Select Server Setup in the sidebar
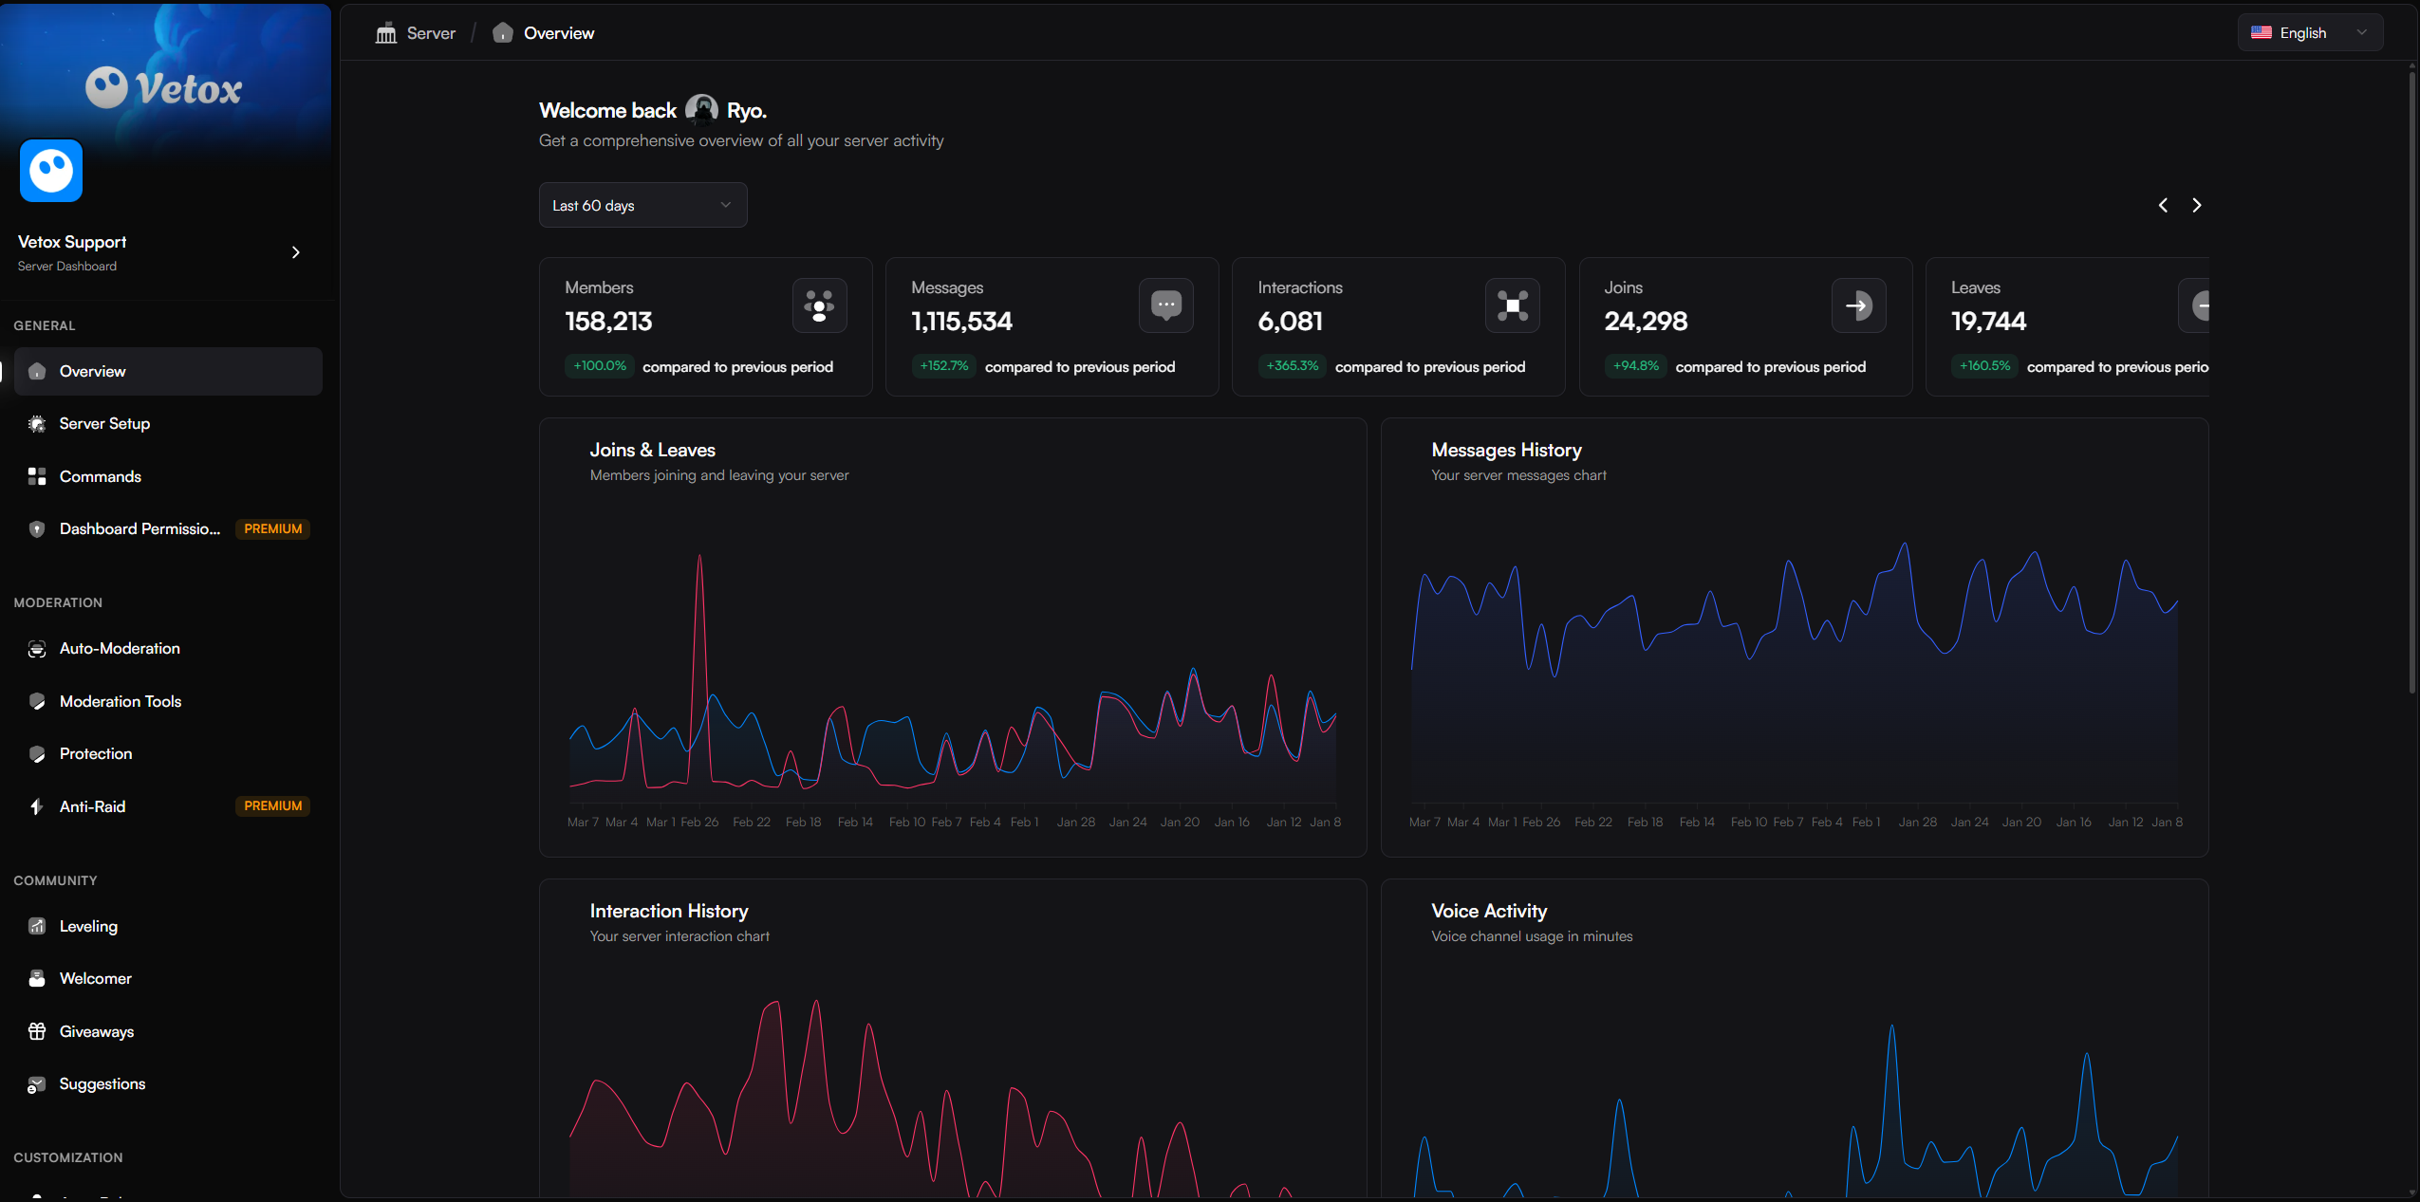This screenshot has width=2420, height=1202. click(x=104, y=423)
